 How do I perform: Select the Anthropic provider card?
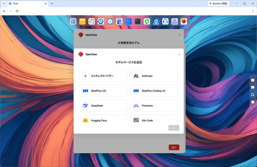pos(154,76)
